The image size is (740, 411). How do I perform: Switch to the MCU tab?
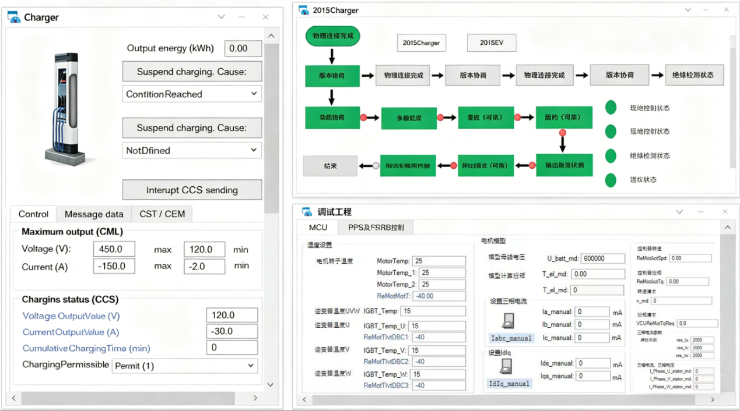click(x=318, y=227)
